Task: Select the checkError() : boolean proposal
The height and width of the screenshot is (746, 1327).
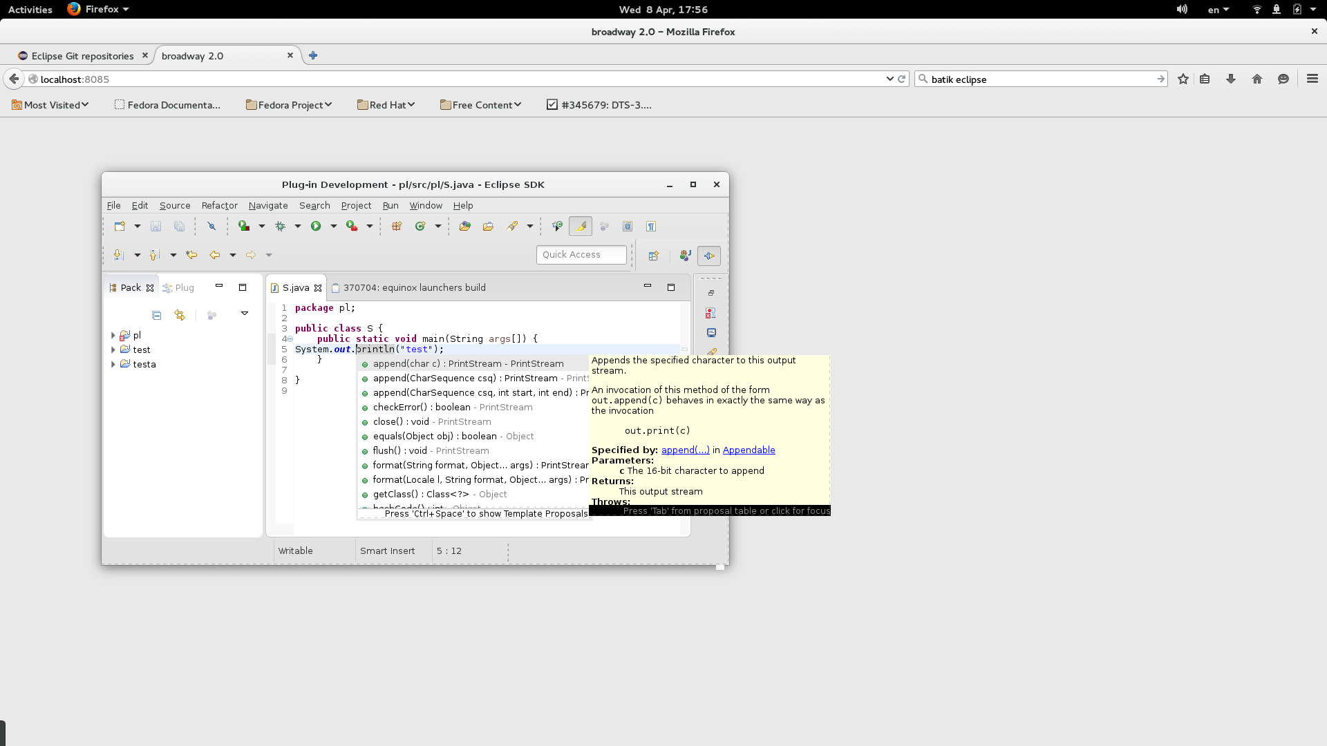Action: coord(473,408)
